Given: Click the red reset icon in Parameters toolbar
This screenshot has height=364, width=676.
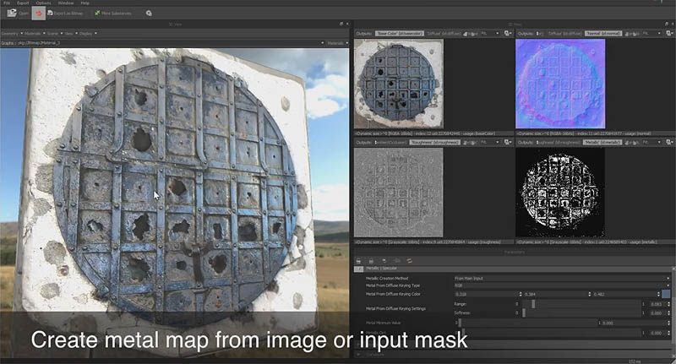Looking at the screenshot, I should [411, 260].
